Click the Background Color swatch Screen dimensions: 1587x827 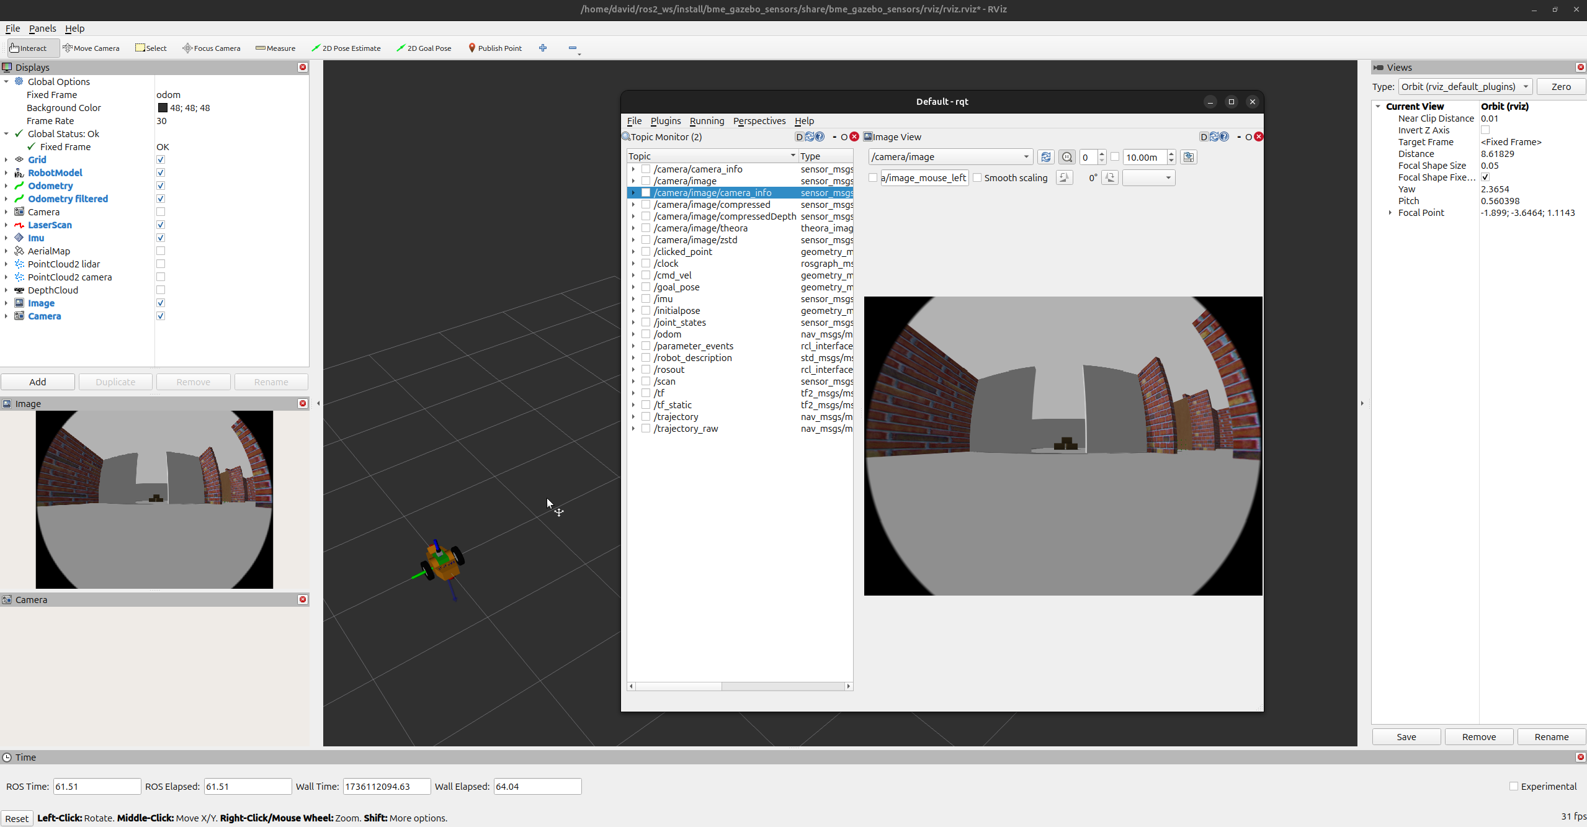coord(163,108)
